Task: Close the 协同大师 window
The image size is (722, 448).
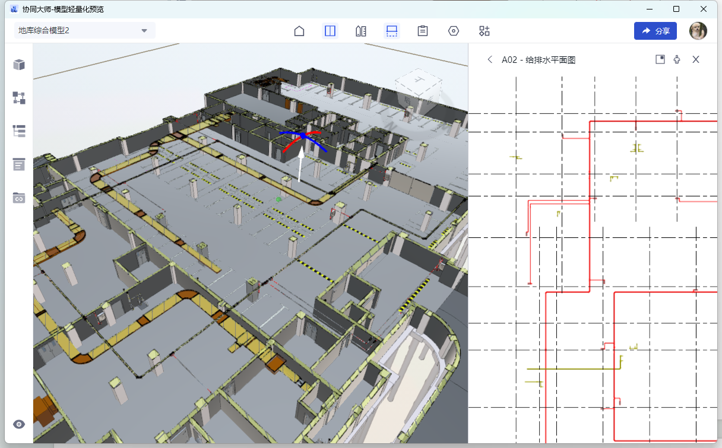Action: 704,9
